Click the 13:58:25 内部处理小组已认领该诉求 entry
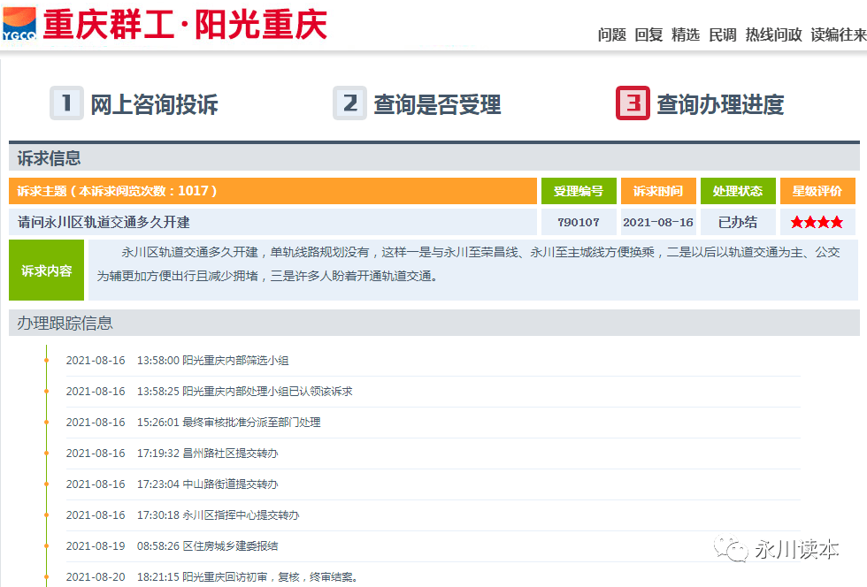The height and width of the screenshot is (587, 867). click(x=209, y=392)
